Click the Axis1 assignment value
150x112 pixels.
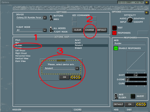[78, 40]
